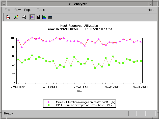
Task: Minimize the LSF Analyzer window
Action: point(150,4)
